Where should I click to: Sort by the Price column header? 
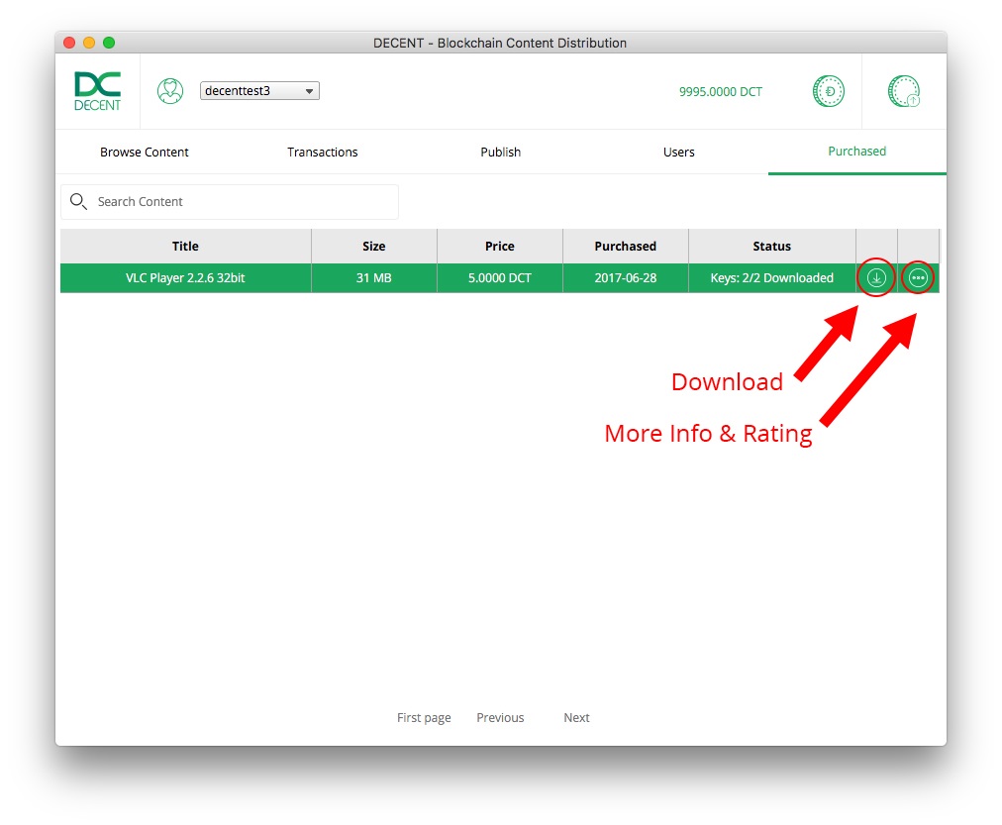tap(500, 246)
